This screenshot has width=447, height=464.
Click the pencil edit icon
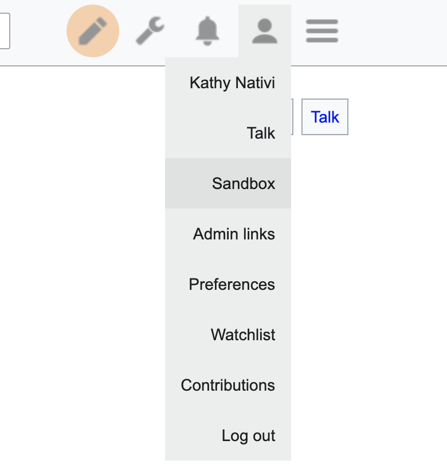click(x=93, y=31)
